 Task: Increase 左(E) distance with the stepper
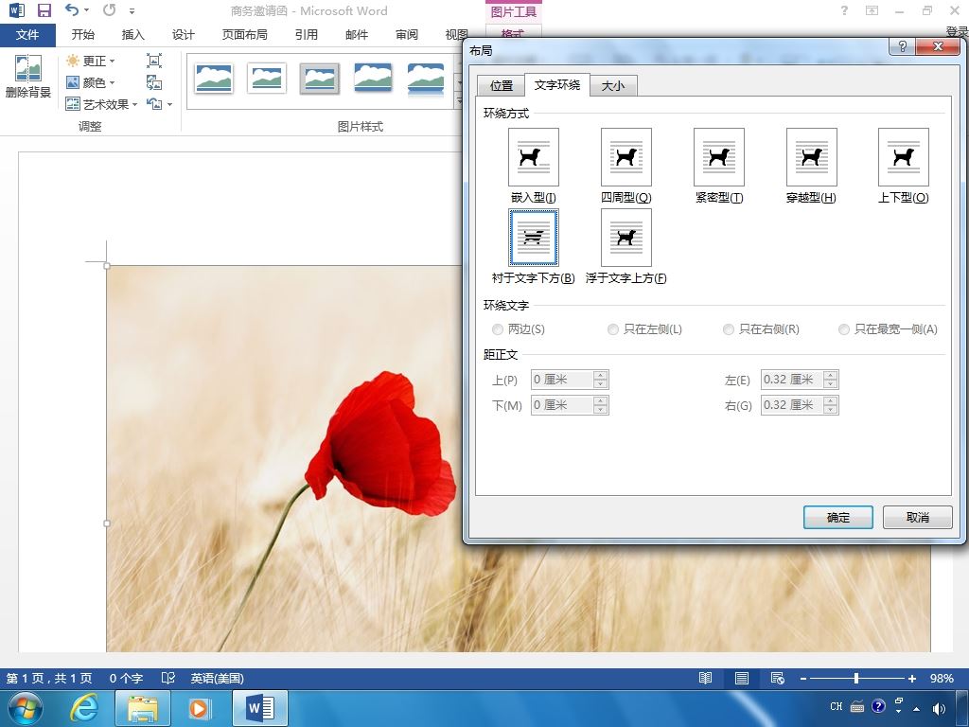(831, 375)
